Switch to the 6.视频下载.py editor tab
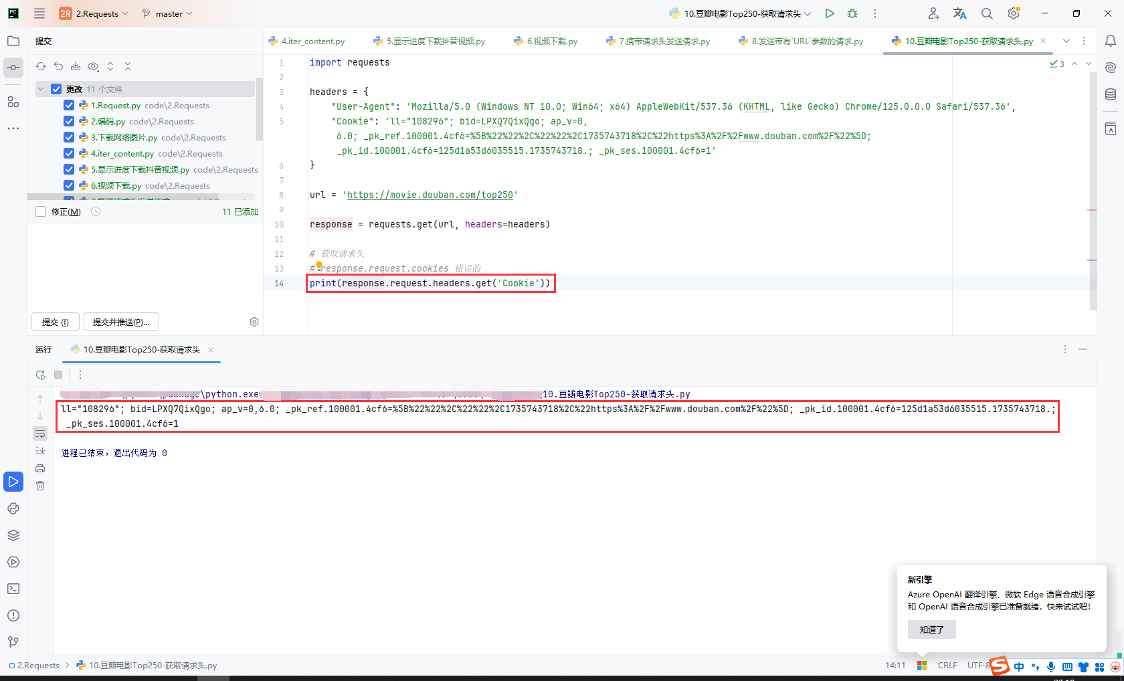This screenshot has width=1124, height=681. [x=546, y=41]
